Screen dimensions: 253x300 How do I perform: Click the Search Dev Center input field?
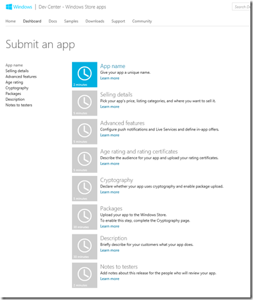point(241,7)
